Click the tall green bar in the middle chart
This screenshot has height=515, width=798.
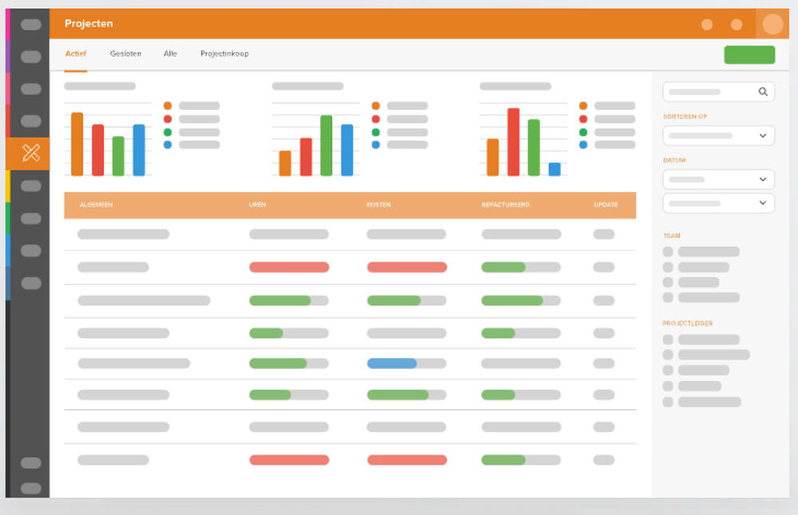click(x=326, y=145)
